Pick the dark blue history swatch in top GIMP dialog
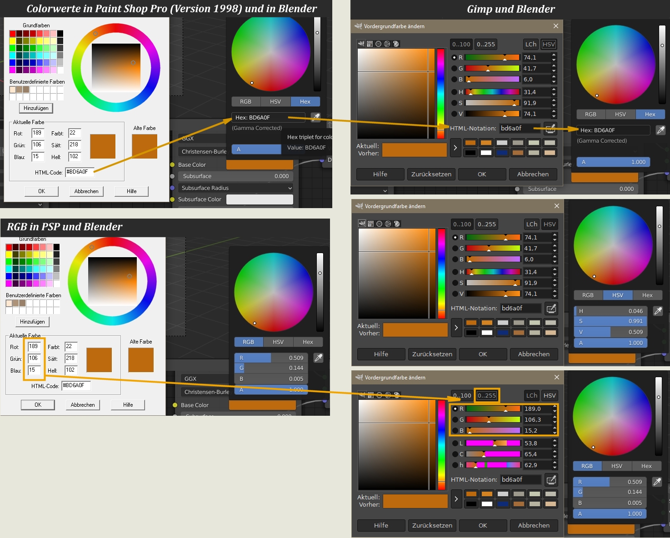 coord(502,153)
